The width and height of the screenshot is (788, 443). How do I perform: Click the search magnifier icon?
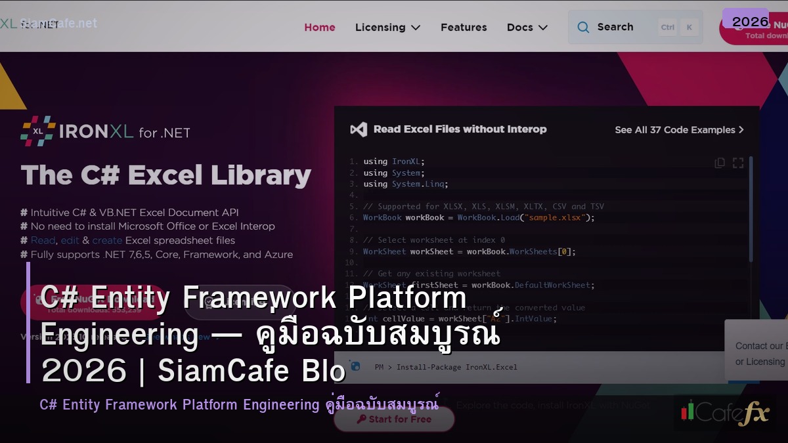coord(583,27)
